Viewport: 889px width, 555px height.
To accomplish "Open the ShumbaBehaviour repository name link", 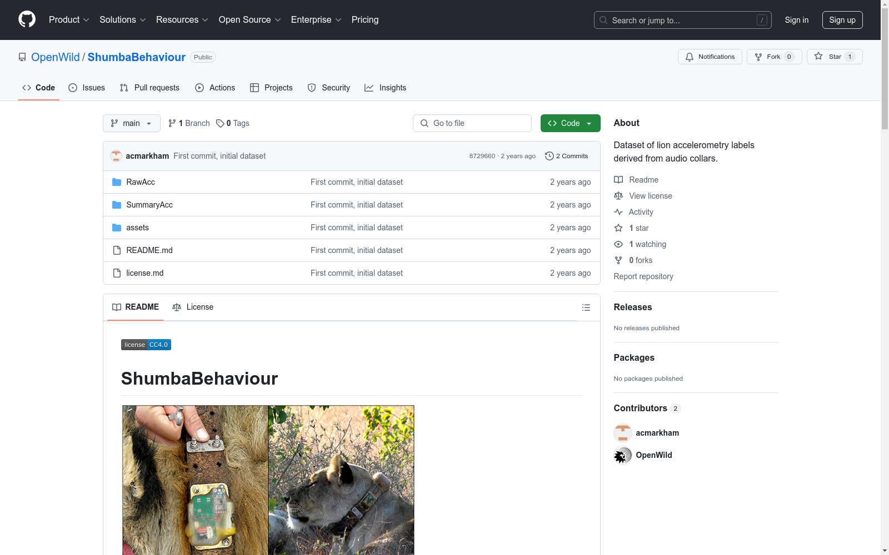I will pos(137,57).
